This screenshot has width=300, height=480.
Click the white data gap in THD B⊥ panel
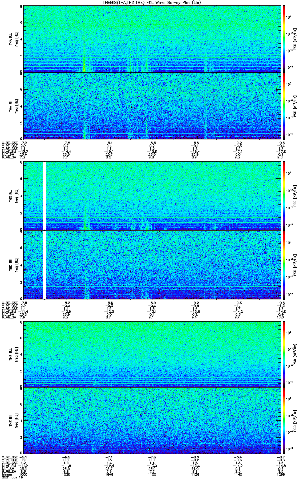[44, 196]
